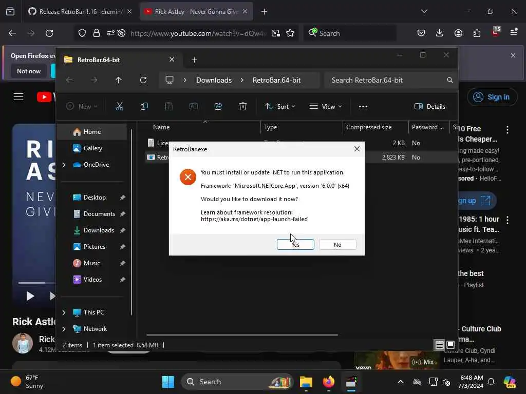
Task: Click the YouTube video progress bar
Action: pos(36,283)
